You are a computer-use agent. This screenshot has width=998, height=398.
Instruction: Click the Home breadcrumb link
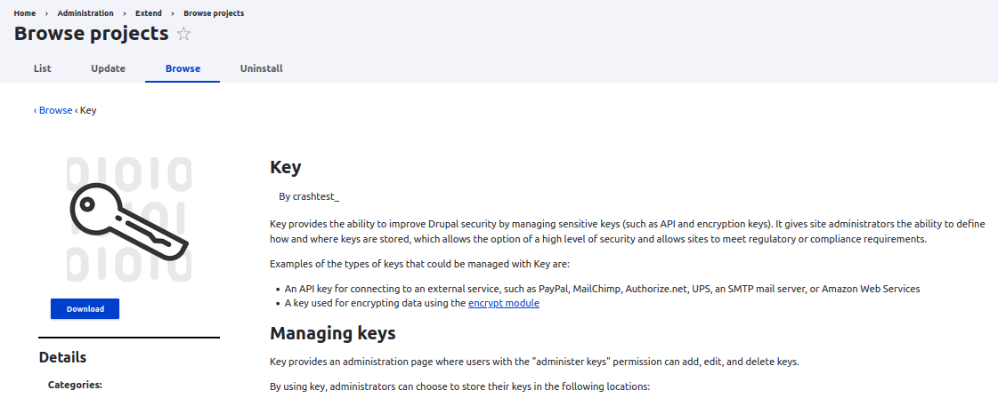tap(25, 13)
